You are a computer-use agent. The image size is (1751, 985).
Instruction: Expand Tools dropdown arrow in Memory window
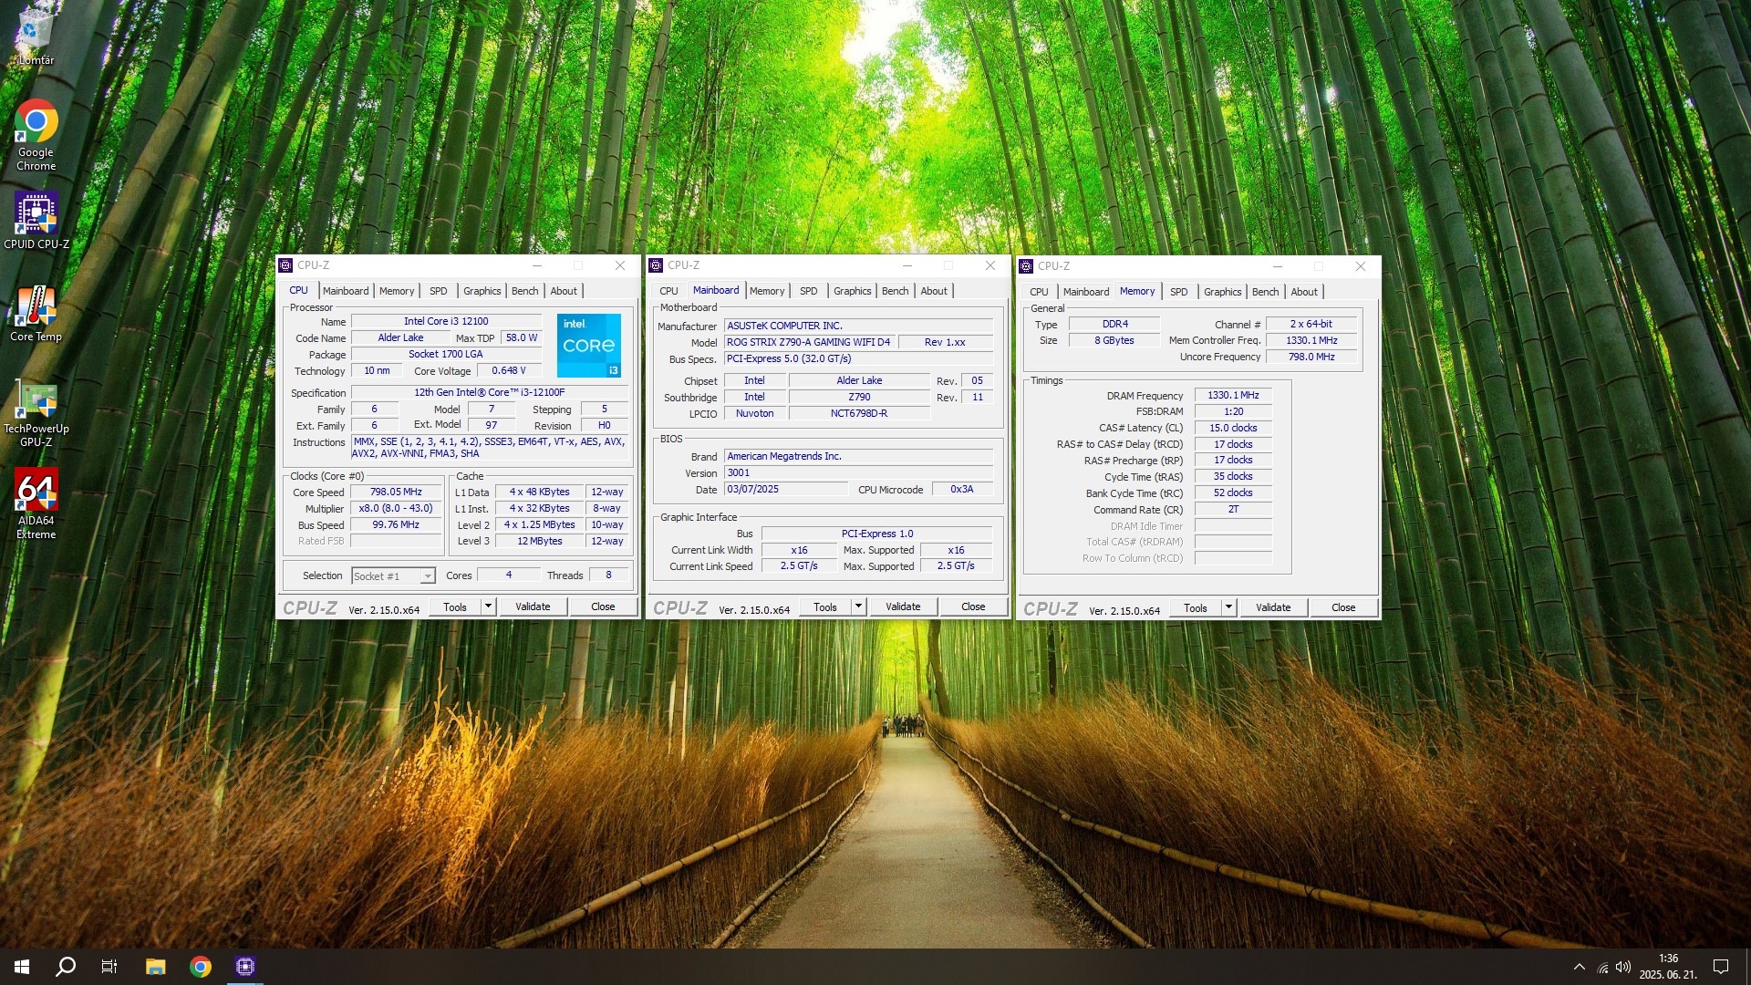click(x=1228, y=607)
